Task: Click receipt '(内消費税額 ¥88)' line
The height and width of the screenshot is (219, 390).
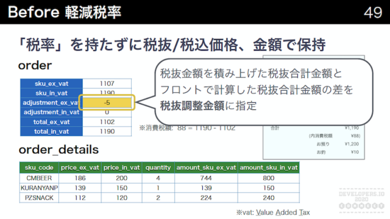Action: pos(335,136)
